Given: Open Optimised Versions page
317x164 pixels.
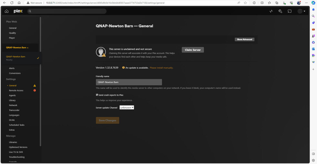Looking at the screenshot, I should [18, 147].
